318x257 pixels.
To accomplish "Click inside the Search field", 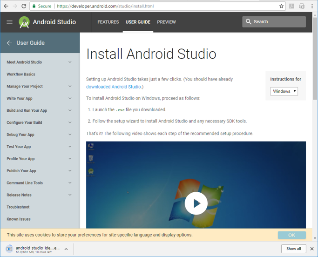I will pos(274,22).
